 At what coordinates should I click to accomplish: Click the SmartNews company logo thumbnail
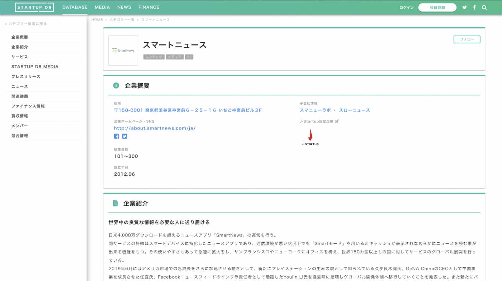coord(123,50)
